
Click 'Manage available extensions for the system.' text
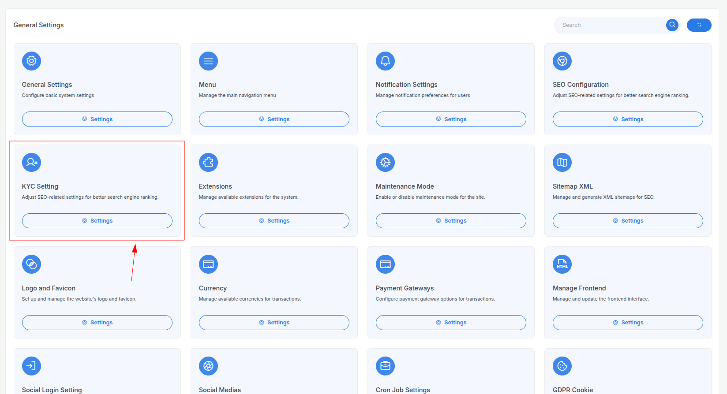249,197
